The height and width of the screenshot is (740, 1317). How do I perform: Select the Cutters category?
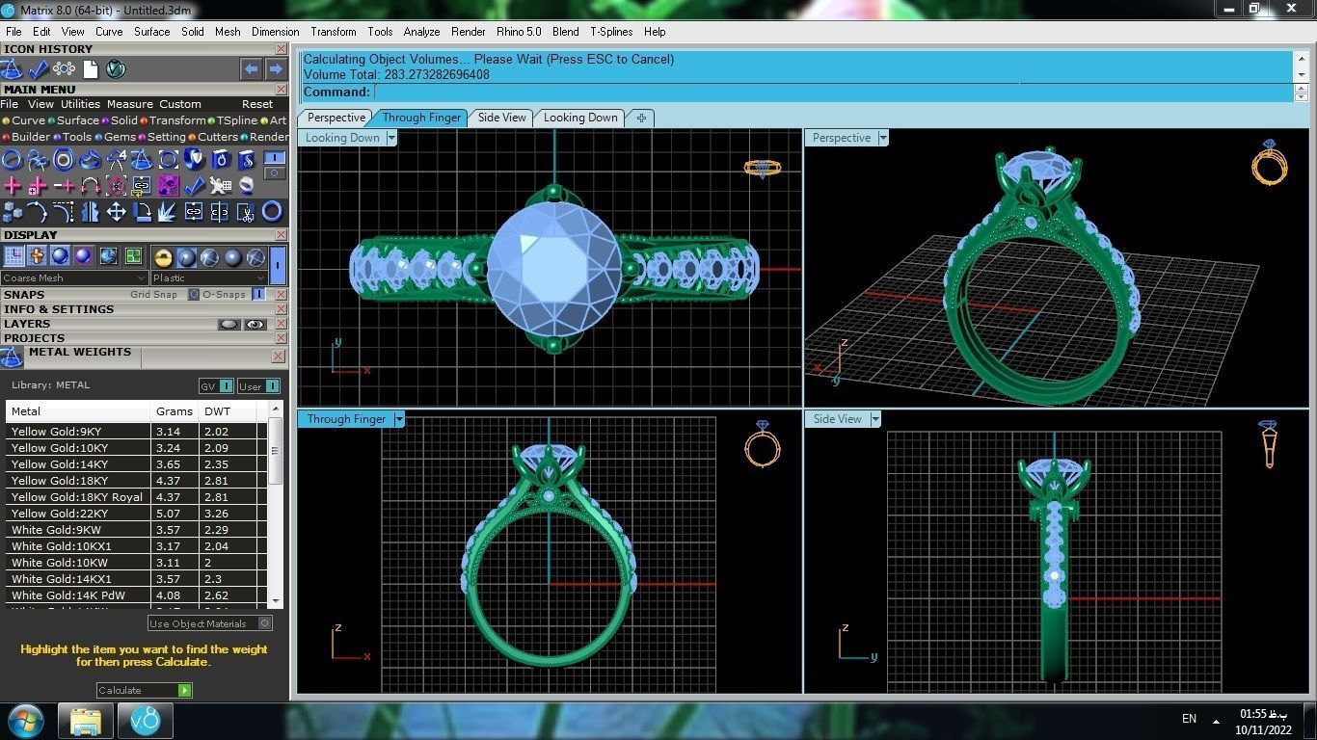point(213,137)
